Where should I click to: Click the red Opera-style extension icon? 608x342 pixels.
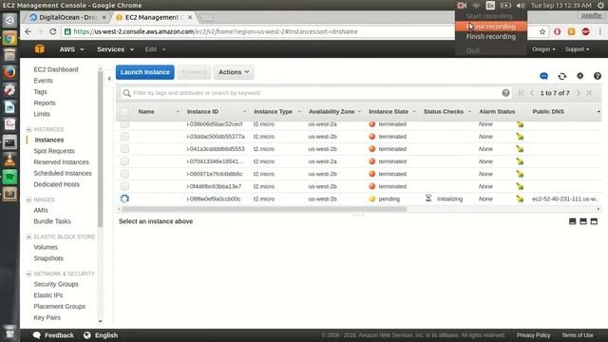[557, 31]
